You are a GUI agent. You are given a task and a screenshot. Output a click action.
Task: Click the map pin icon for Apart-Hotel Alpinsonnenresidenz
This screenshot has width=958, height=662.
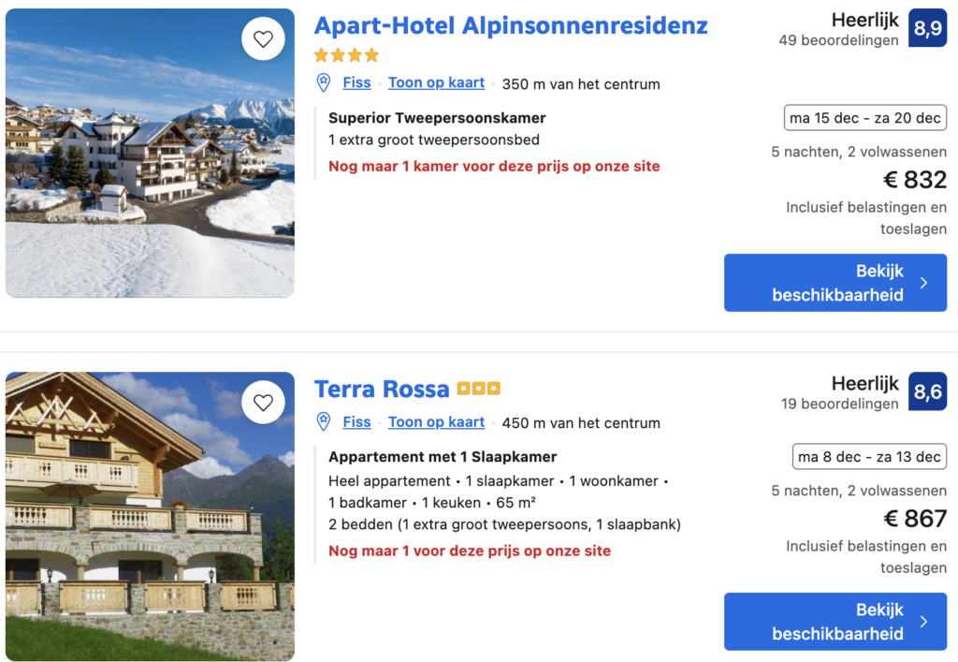(x=324, y=83)
